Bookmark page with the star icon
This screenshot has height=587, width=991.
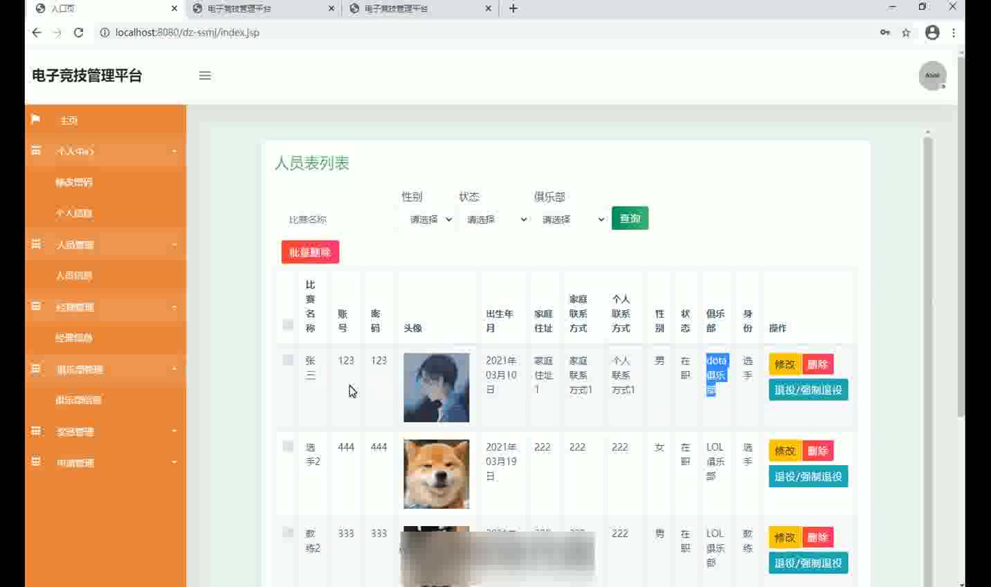(x=906, y=33)
